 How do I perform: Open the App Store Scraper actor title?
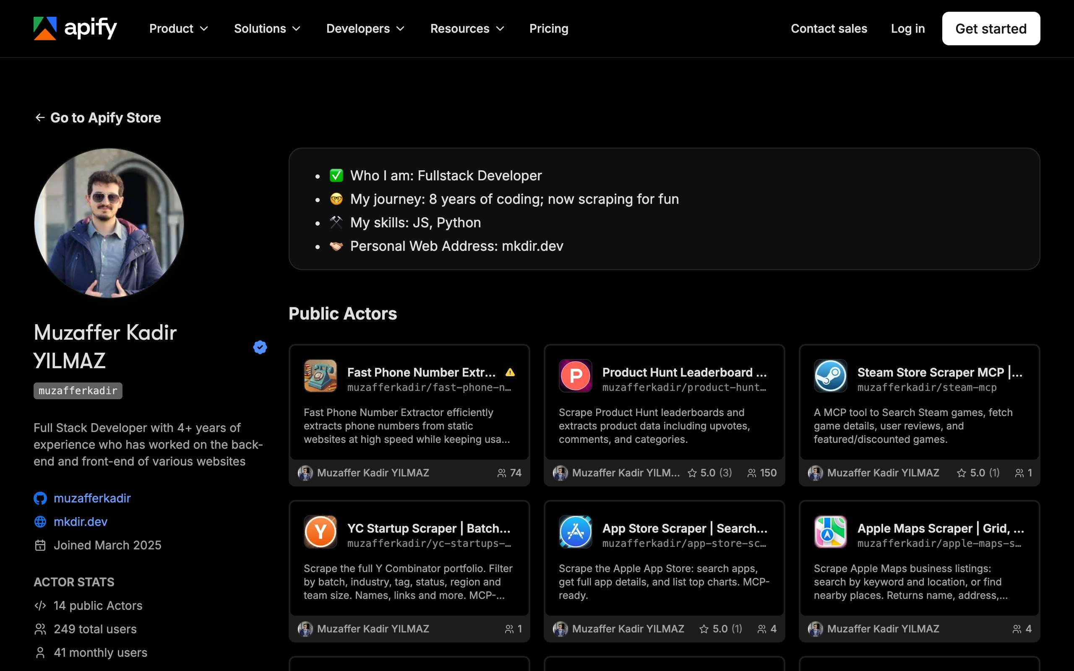pos(685,528)
